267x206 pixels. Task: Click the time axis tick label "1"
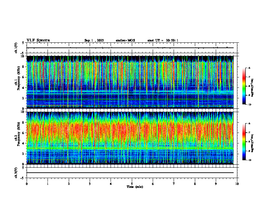click(48, 184)
